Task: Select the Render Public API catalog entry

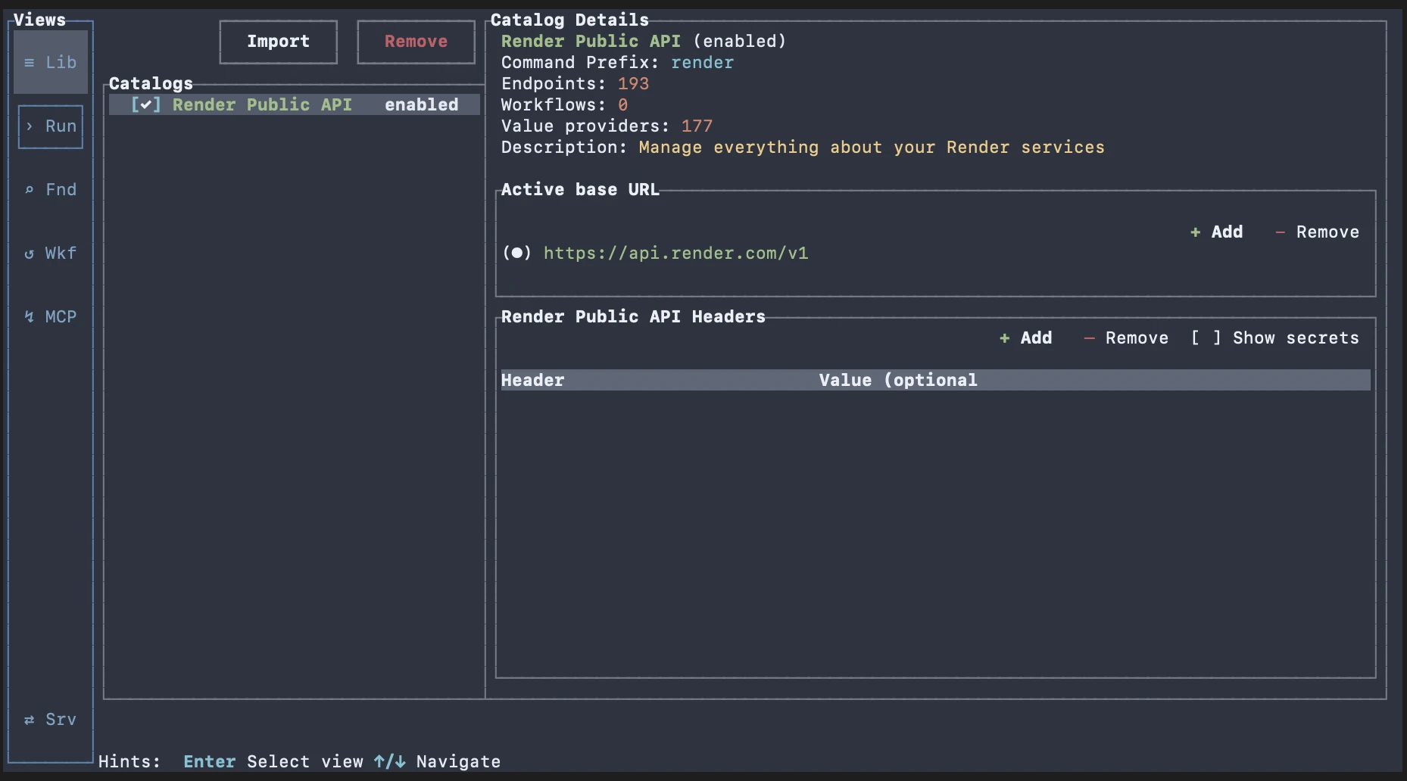Action: (261, 104)
